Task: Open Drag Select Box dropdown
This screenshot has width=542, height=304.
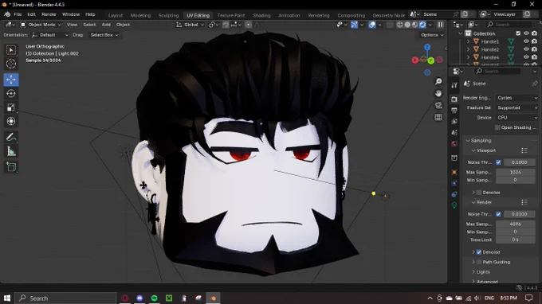Action: coord(104,35)
